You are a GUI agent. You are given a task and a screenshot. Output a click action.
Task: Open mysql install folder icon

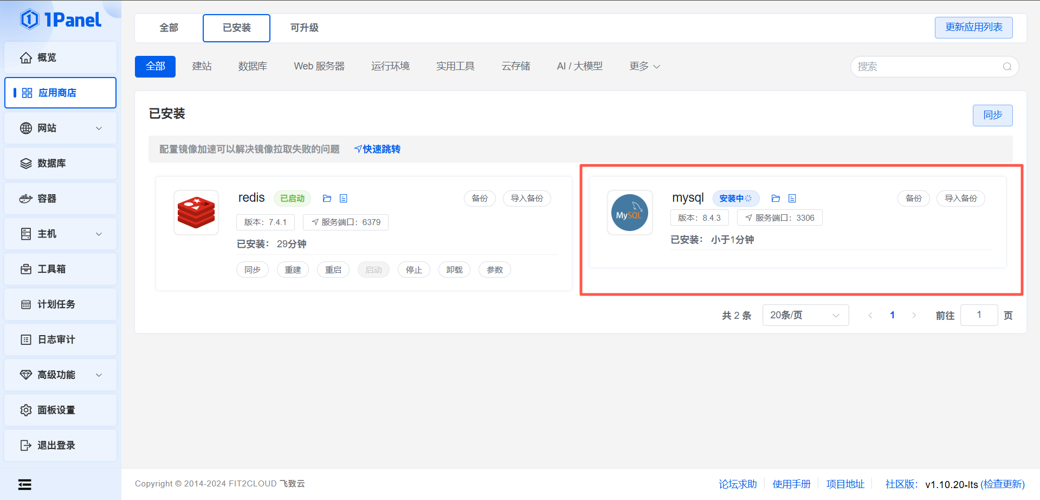tap(776, 198)
